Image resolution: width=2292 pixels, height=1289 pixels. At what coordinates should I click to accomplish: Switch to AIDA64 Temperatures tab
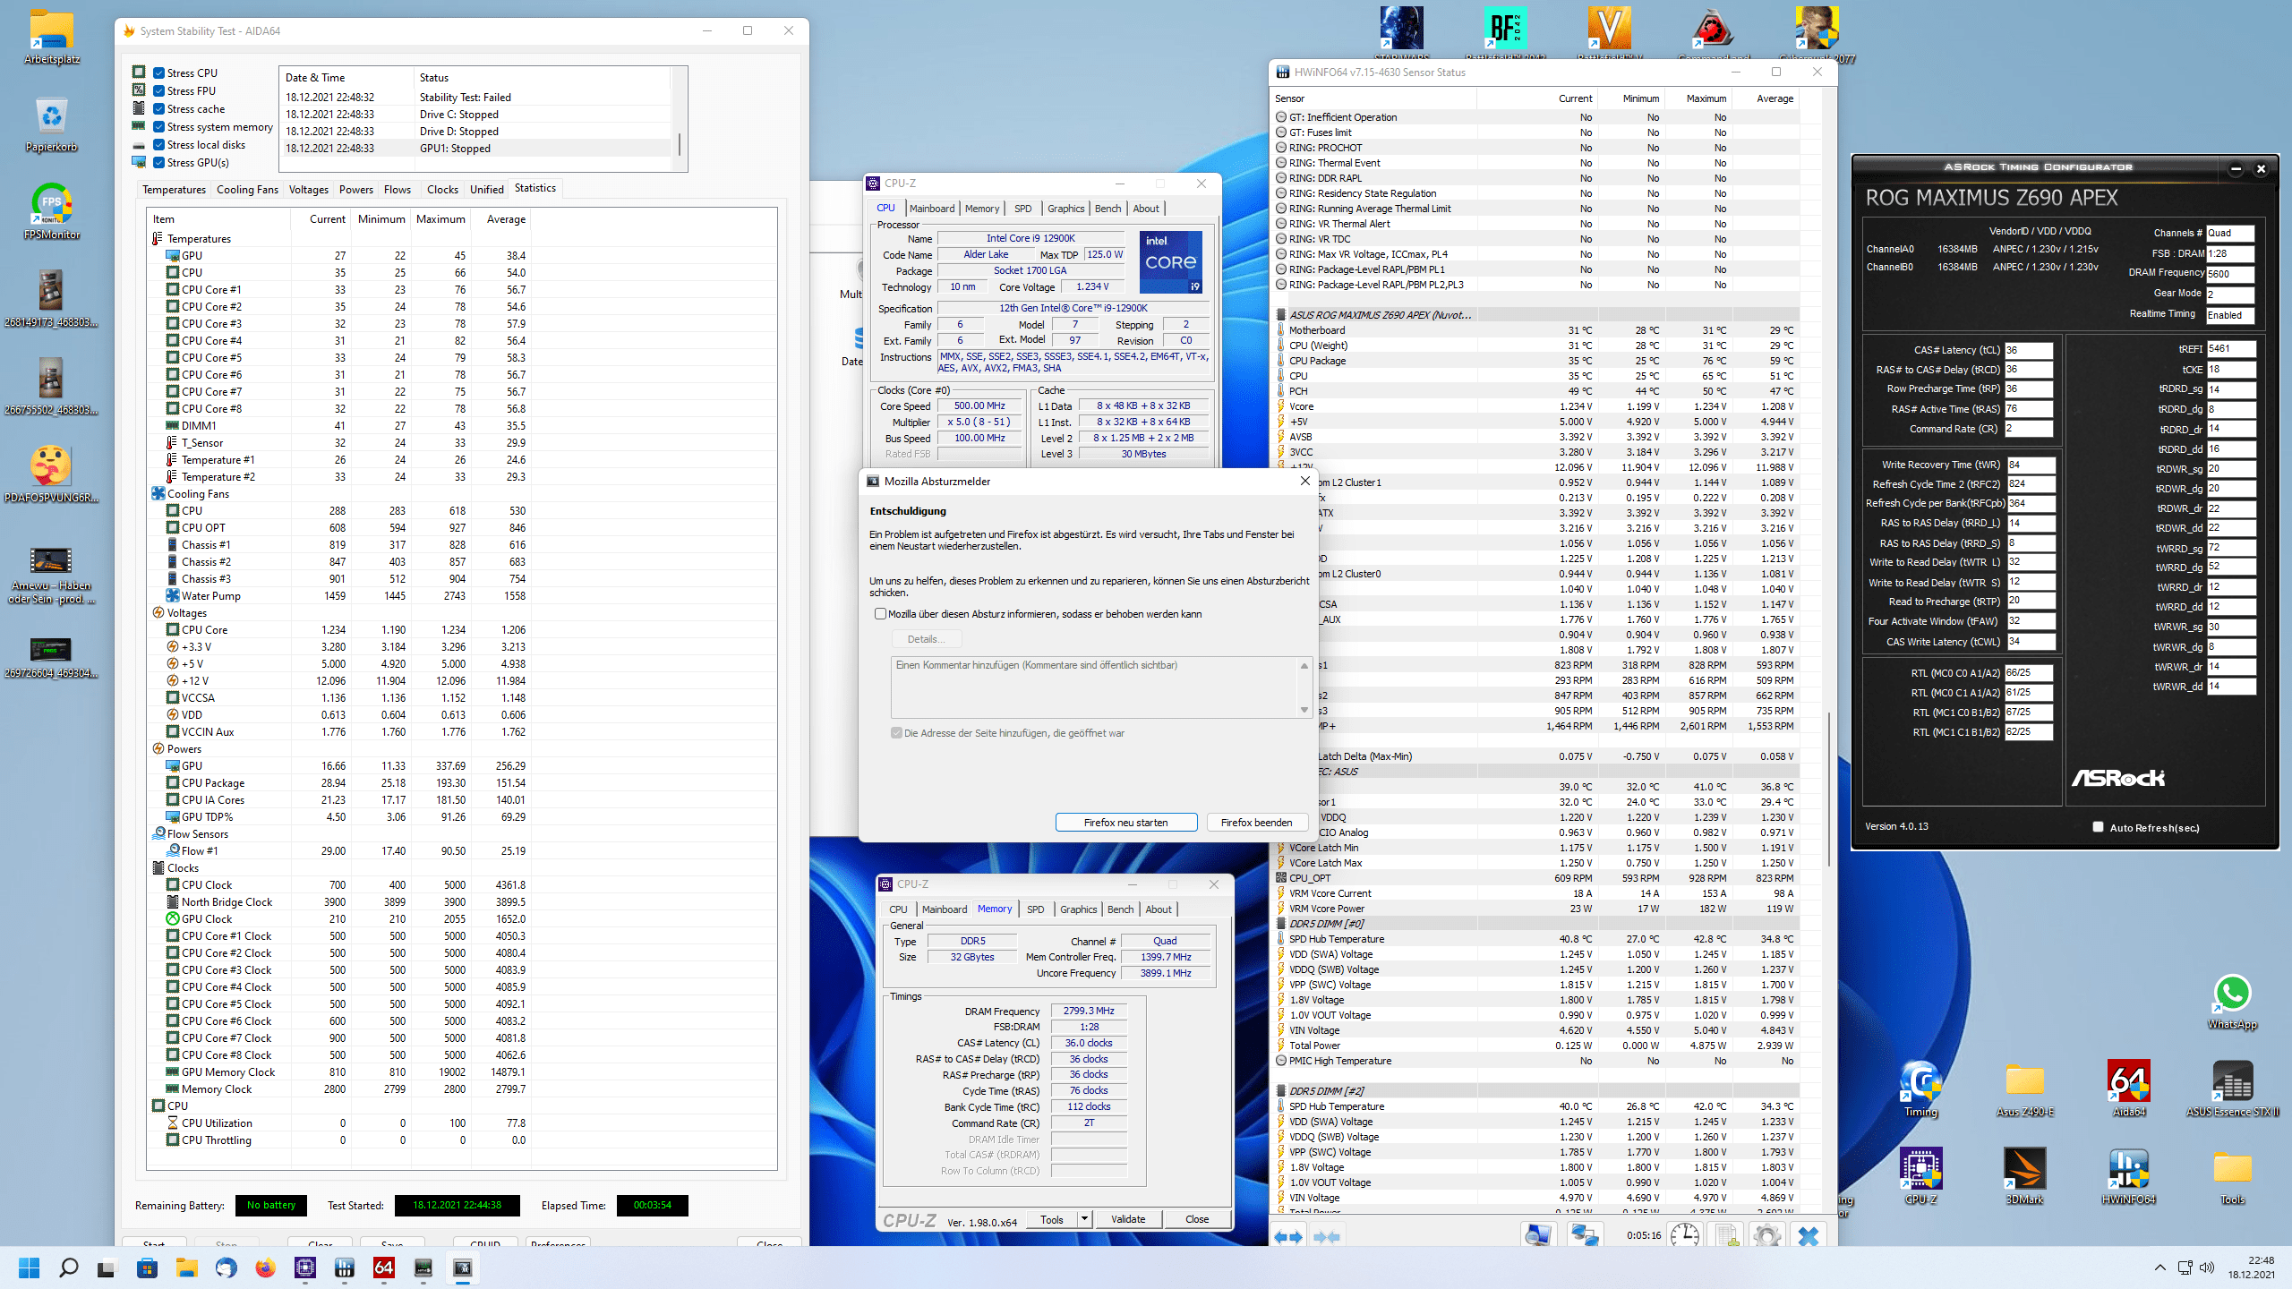pos(174,190)
